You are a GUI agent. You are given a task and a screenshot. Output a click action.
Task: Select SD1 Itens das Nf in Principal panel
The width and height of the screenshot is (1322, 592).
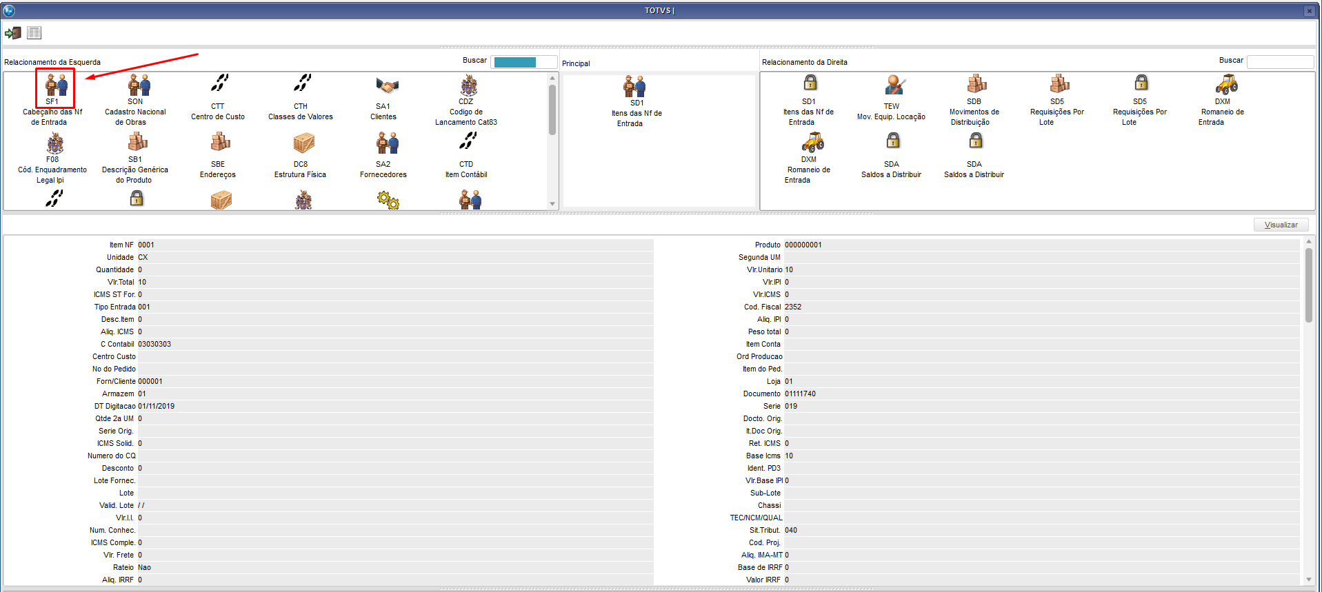click(634, 86)
